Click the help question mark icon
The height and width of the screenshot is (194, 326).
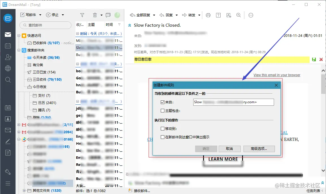[x=218, y=15]
